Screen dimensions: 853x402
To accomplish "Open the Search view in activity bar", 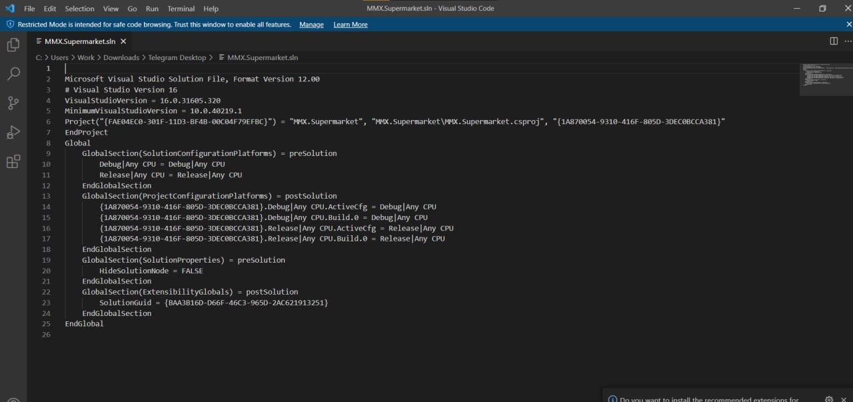I will 13,74.
